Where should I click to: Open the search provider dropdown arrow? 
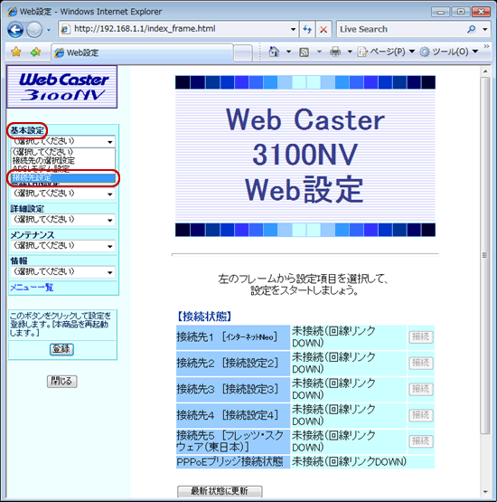tap(485, 29)
